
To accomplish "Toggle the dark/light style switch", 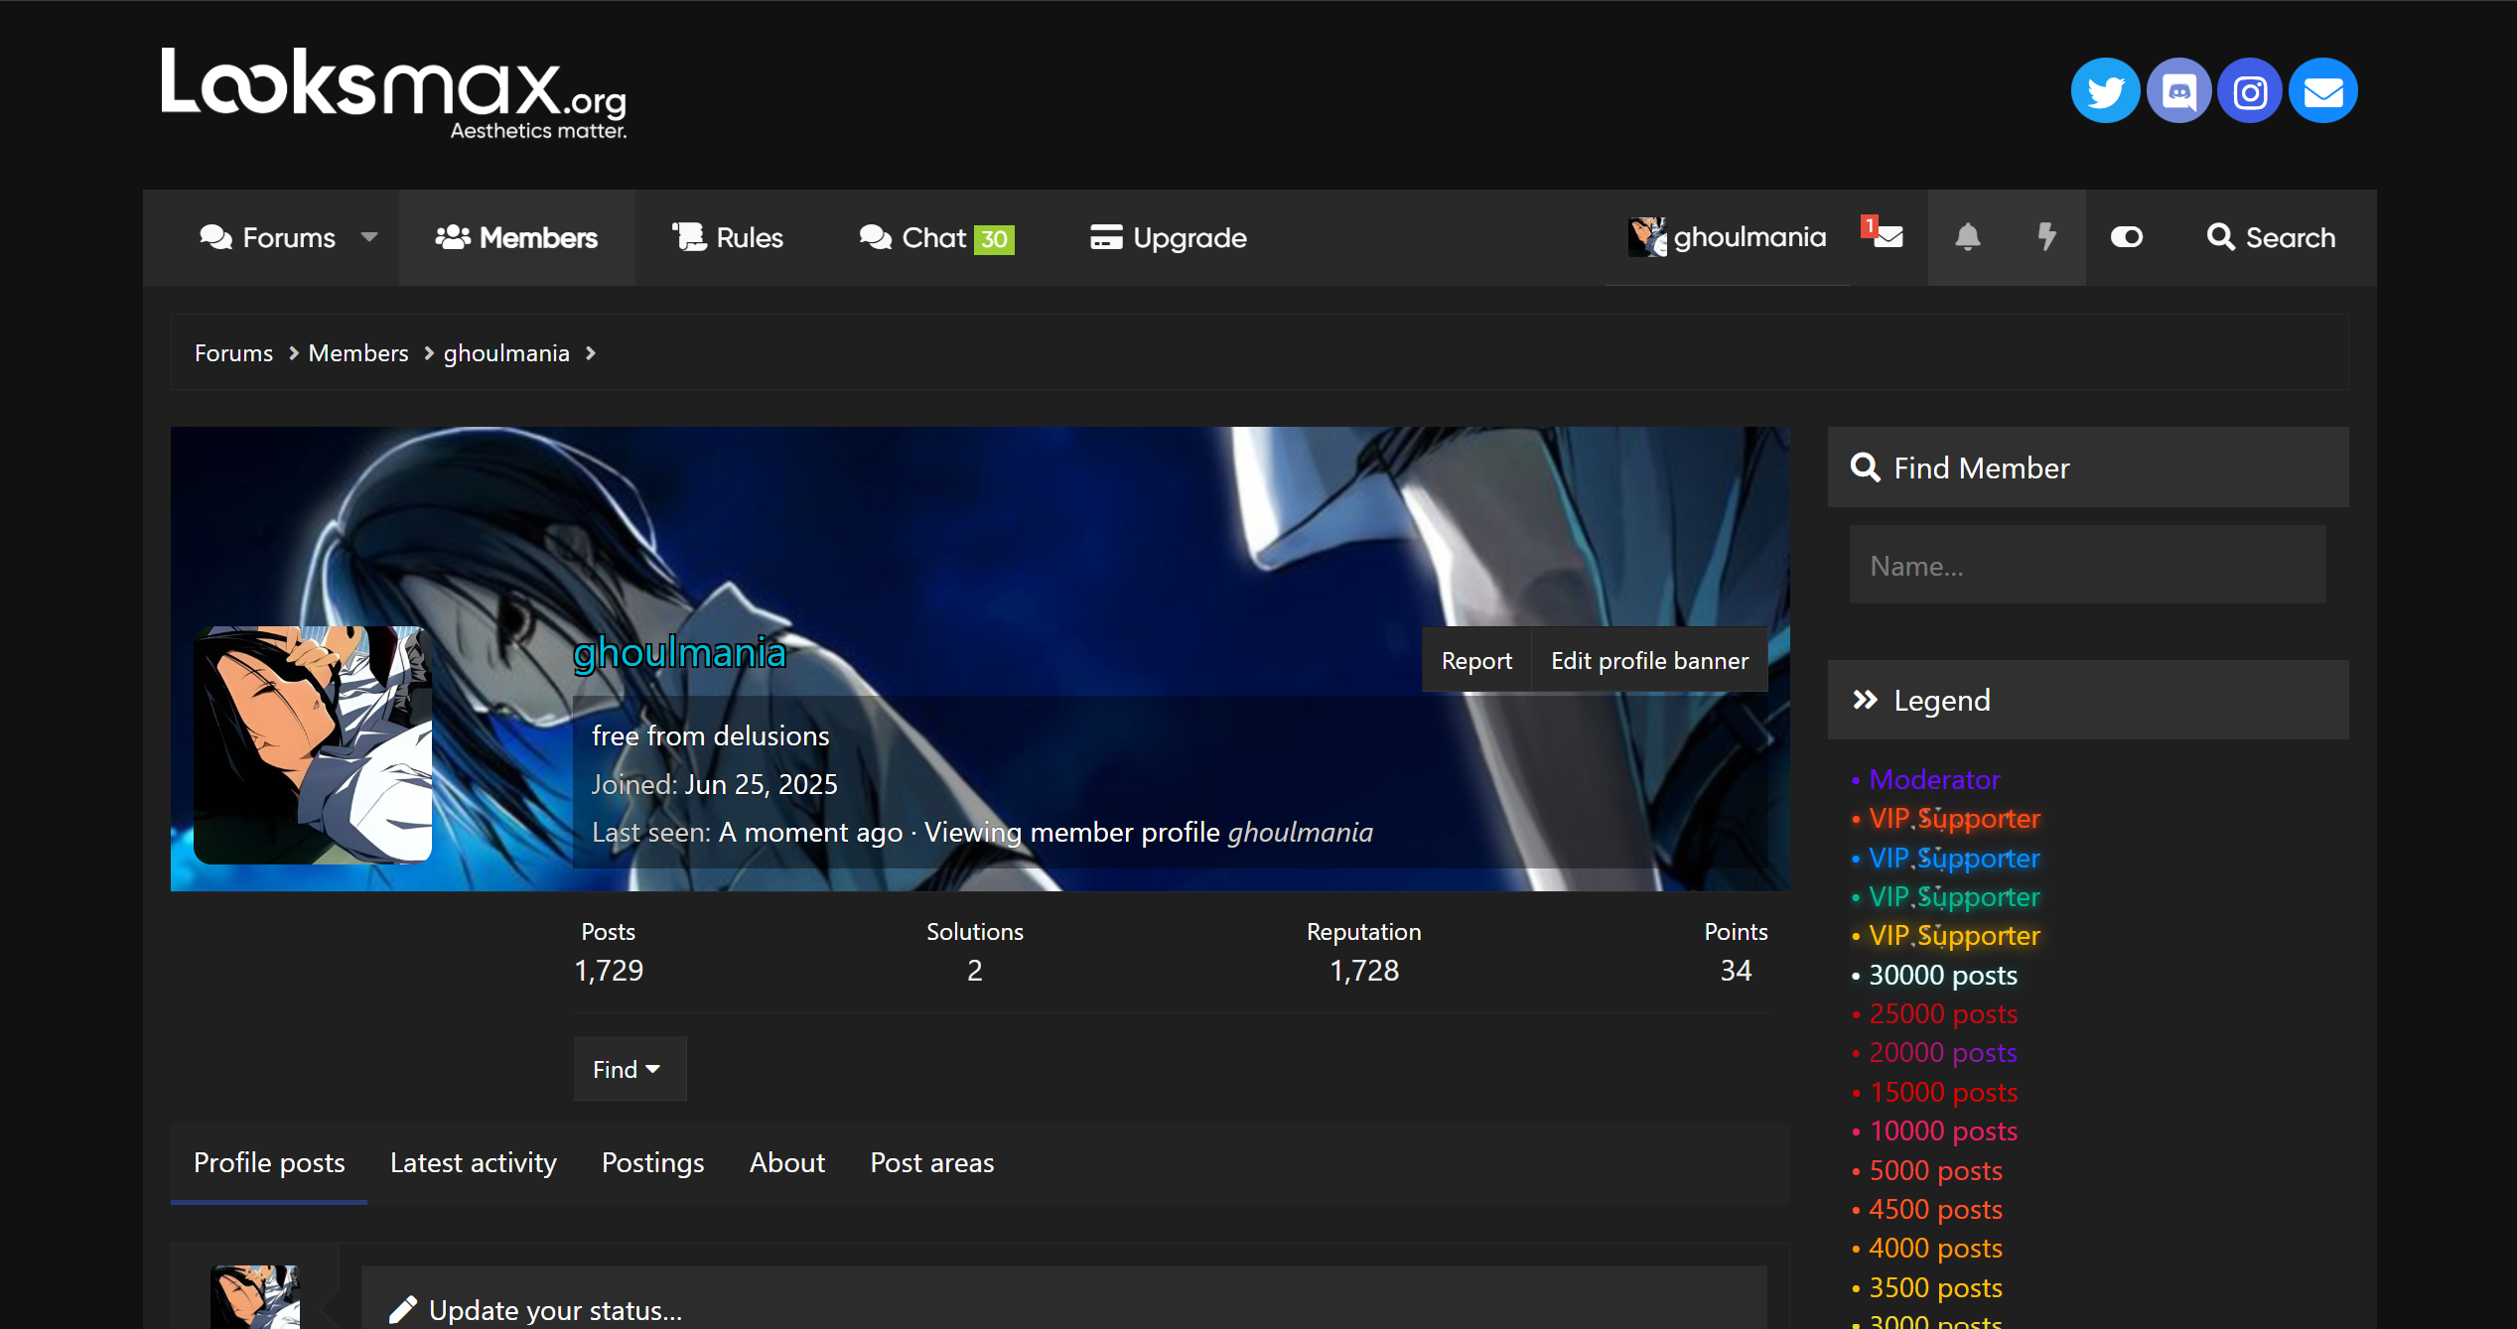I will 2126,237.
